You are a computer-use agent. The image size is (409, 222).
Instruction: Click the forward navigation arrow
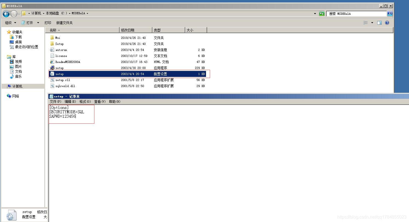pos(14,14)
